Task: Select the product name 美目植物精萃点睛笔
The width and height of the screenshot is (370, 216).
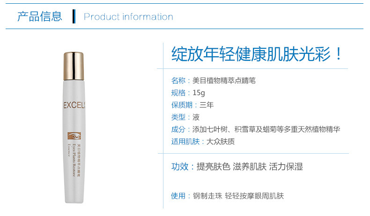Action: click(x=224, y=81)
